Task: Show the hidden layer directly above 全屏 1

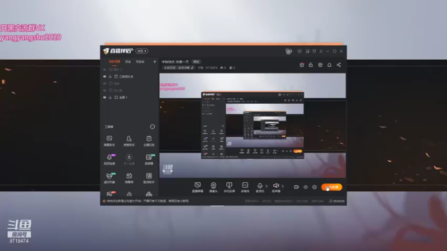Action: tap(104, 90)
